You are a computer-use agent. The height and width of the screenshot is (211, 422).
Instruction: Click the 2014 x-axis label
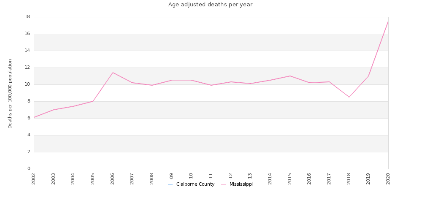[x=270, y=179]
